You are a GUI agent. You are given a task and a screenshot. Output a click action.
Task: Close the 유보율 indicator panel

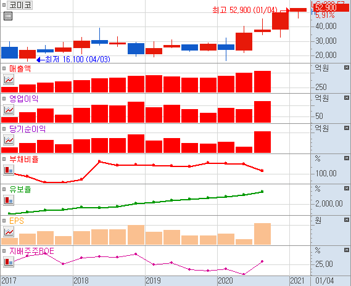click(x=346, y=189)
